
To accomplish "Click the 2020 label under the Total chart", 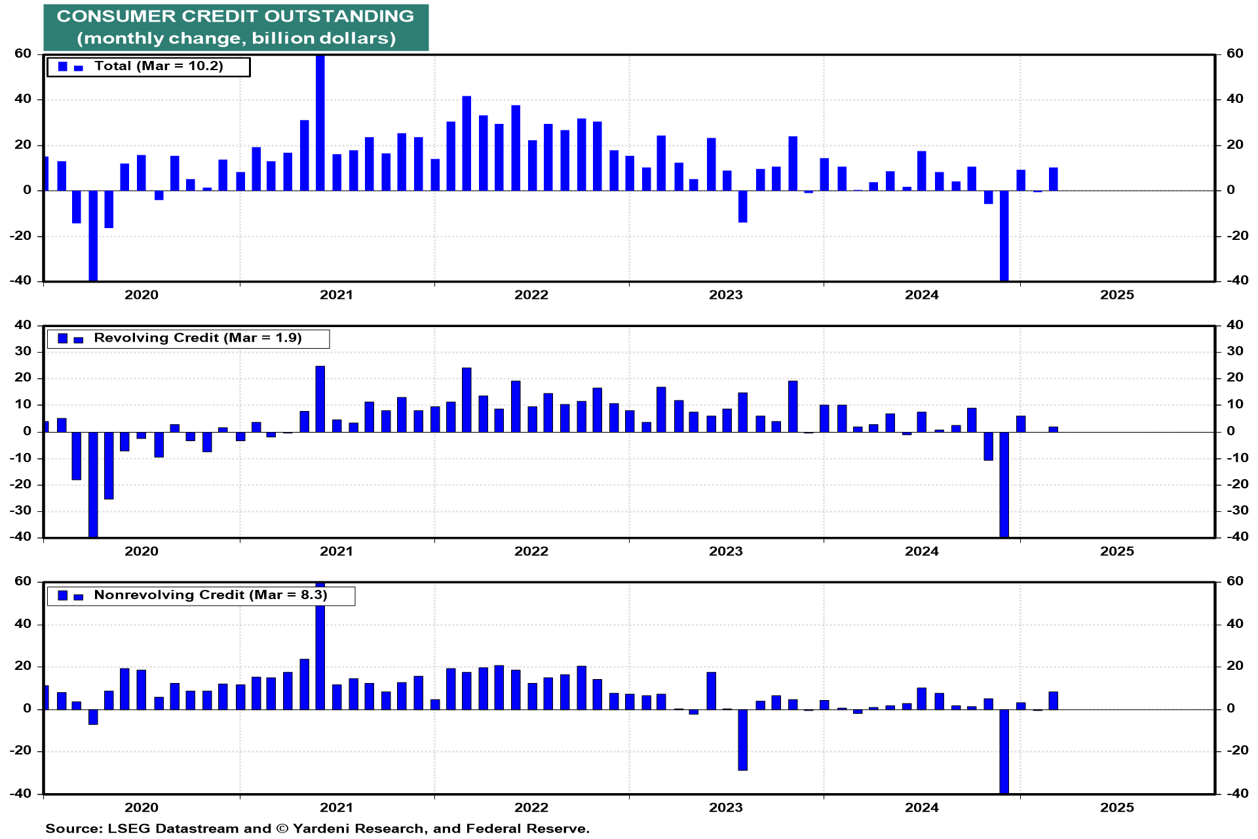I will coord(142,295).
